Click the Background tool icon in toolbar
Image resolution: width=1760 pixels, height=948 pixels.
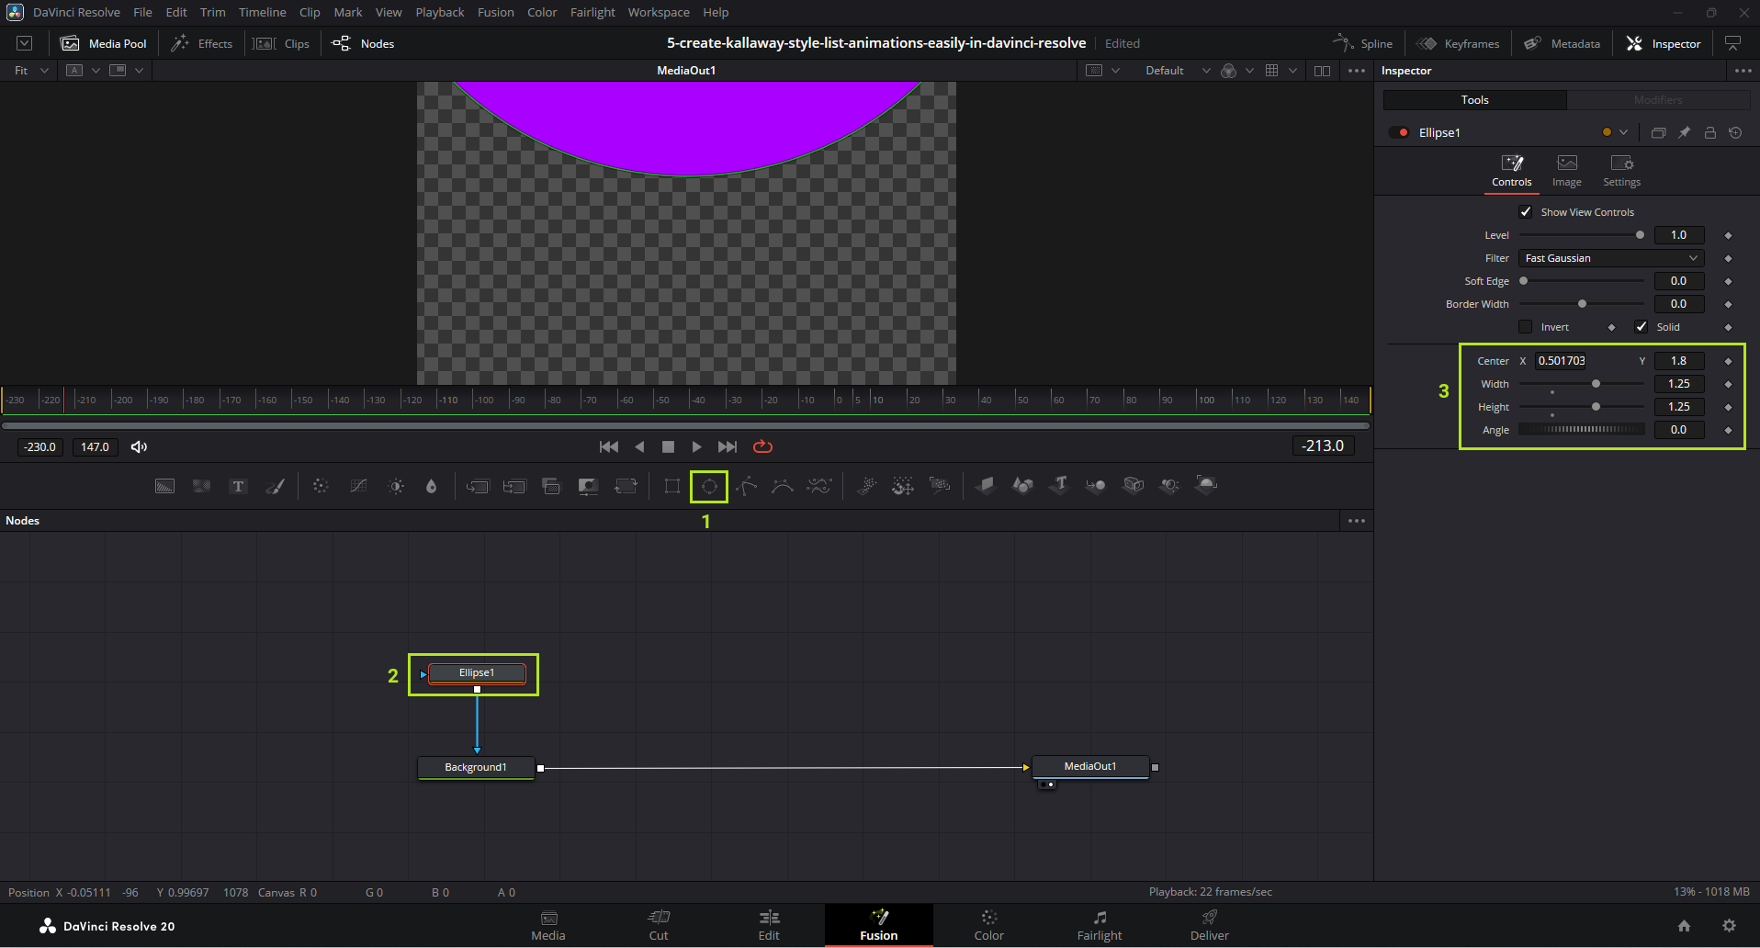point(165,486)
